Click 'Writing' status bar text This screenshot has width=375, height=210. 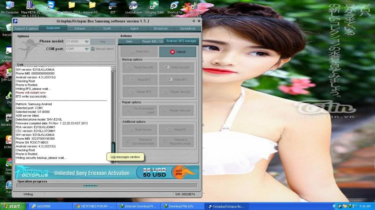(28, 194)
